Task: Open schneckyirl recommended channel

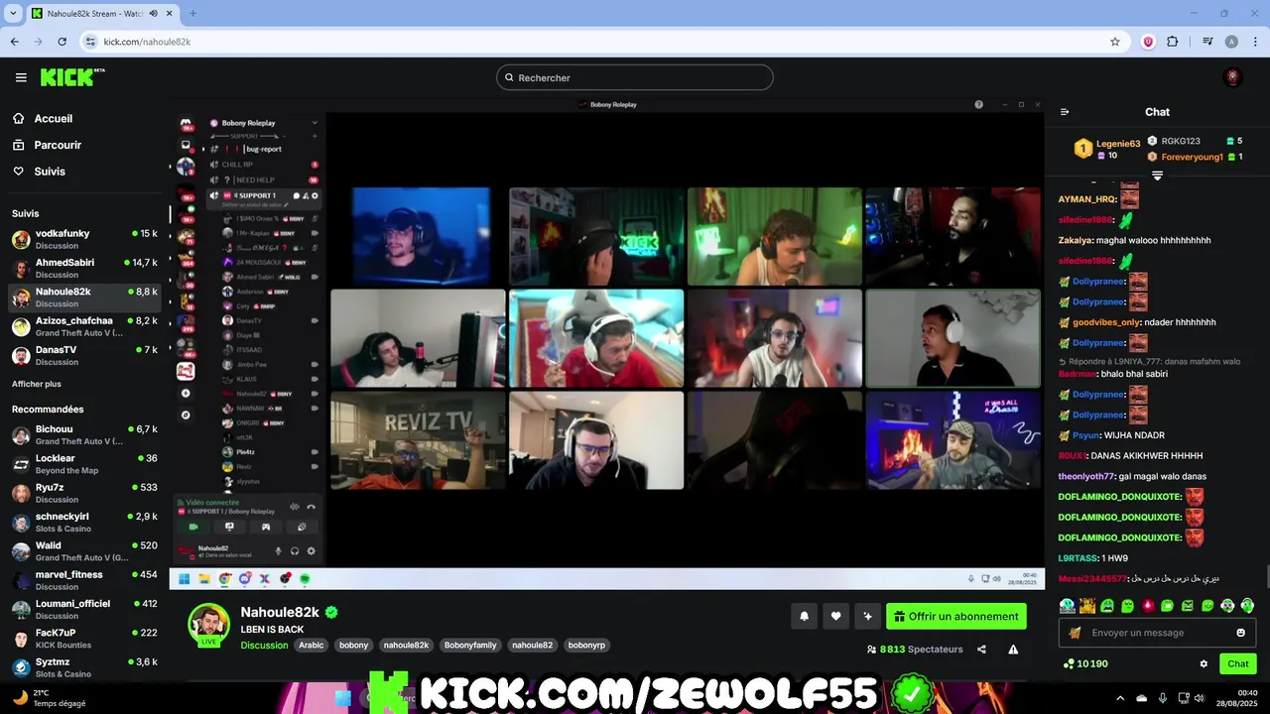Action: coord(84,522)
